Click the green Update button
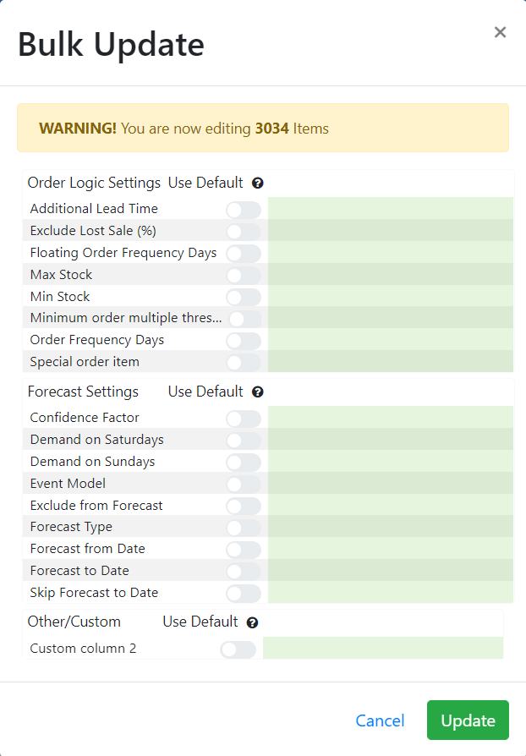 point(468,720)
